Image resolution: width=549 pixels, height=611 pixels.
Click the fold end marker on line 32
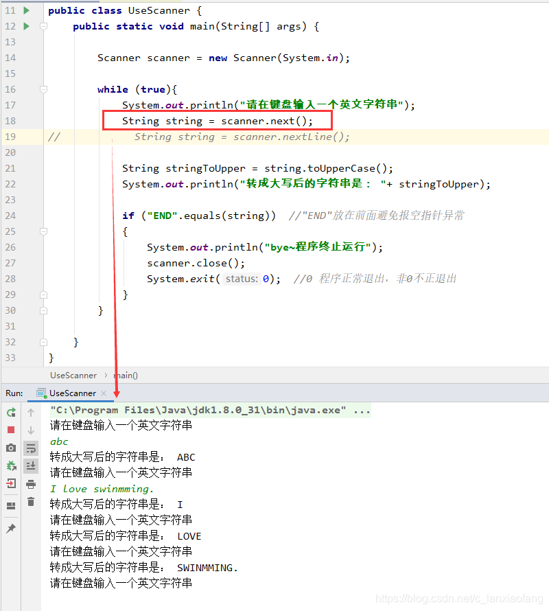[x=44, y=342]
